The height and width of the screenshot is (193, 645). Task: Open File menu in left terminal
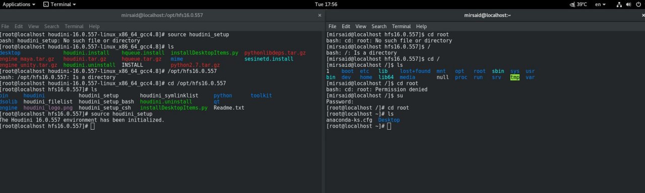[x=5, y=26]
